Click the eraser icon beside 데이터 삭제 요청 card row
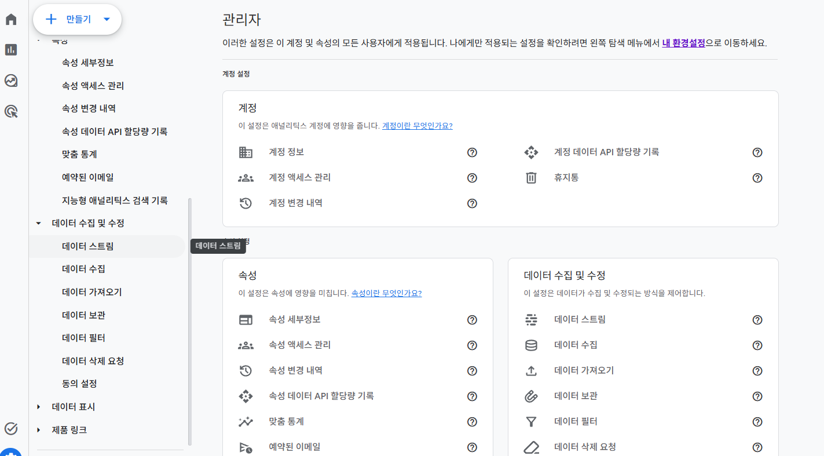Viewport: 824px width, 456px height. tap(531, 447)
